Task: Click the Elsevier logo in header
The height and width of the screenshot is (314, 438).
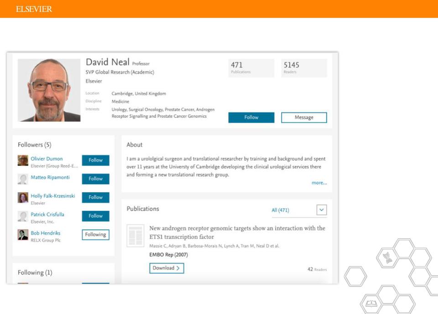Action: click(x=34, y=9)
